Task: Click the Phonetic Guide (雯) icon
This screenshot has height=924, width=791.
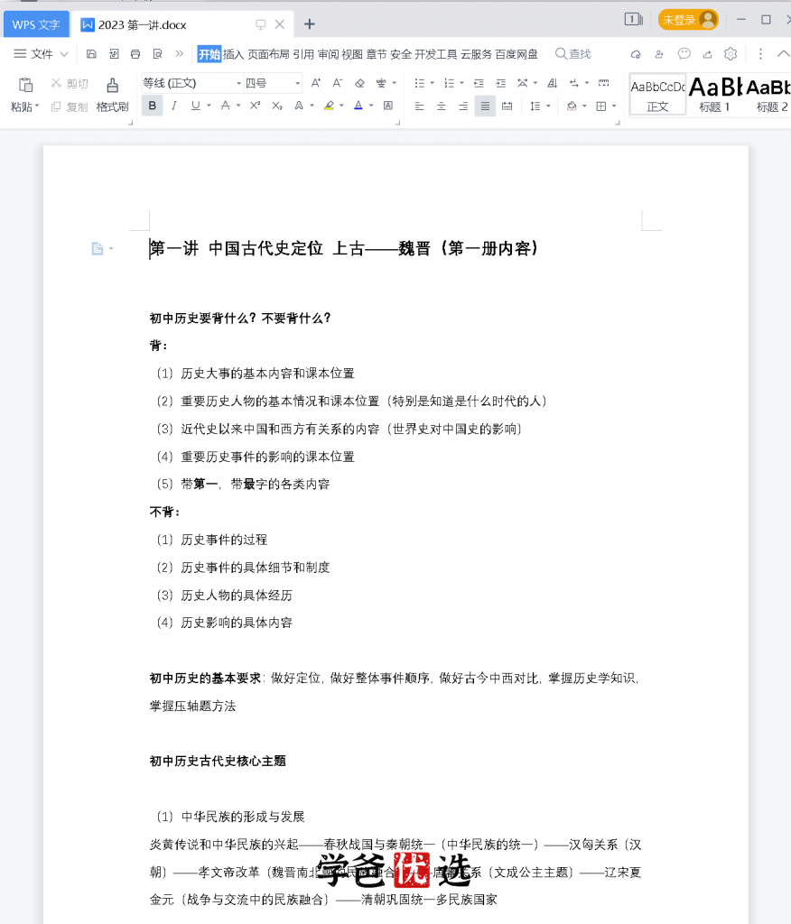Action: pyautogui.click(x=381, y=83)
